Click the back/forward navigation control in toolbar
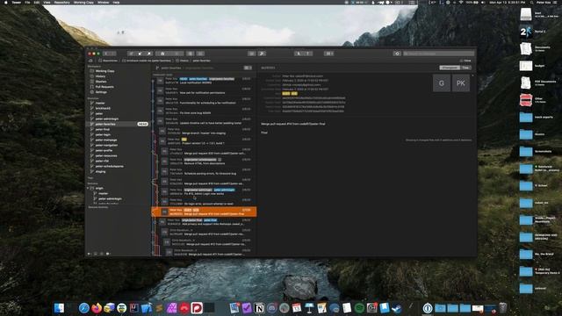 [x=109, y=54]
